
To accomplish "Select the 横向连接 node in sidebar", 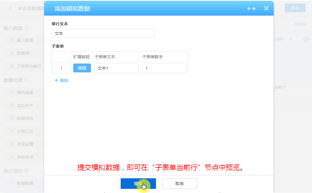I will (x=25, y=92).
